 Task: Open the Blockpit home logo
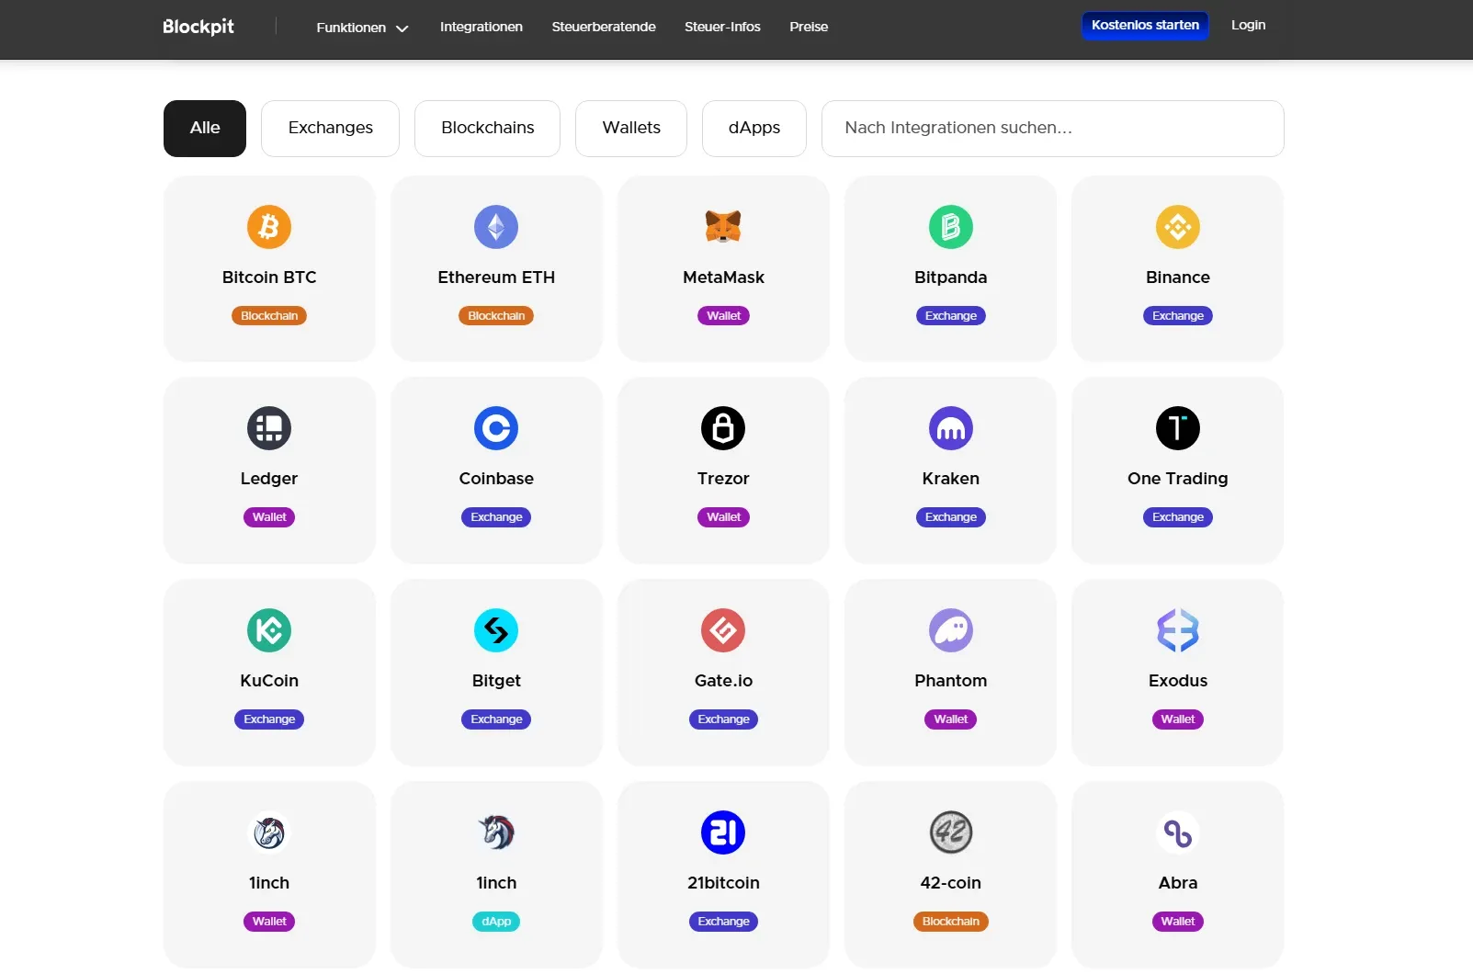(x=198, y=27)
